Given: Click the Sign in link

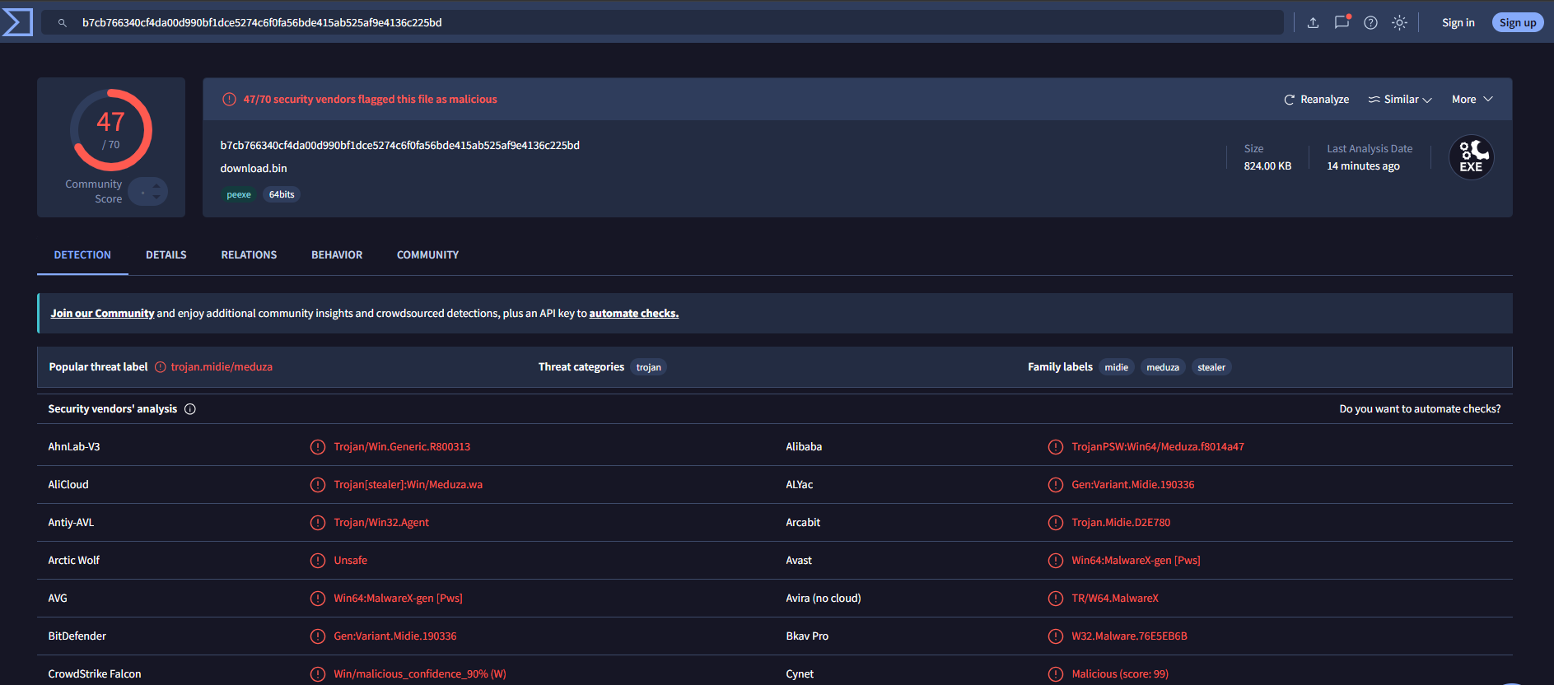Looking at the screenshot, I should (x=1458, y=23).
